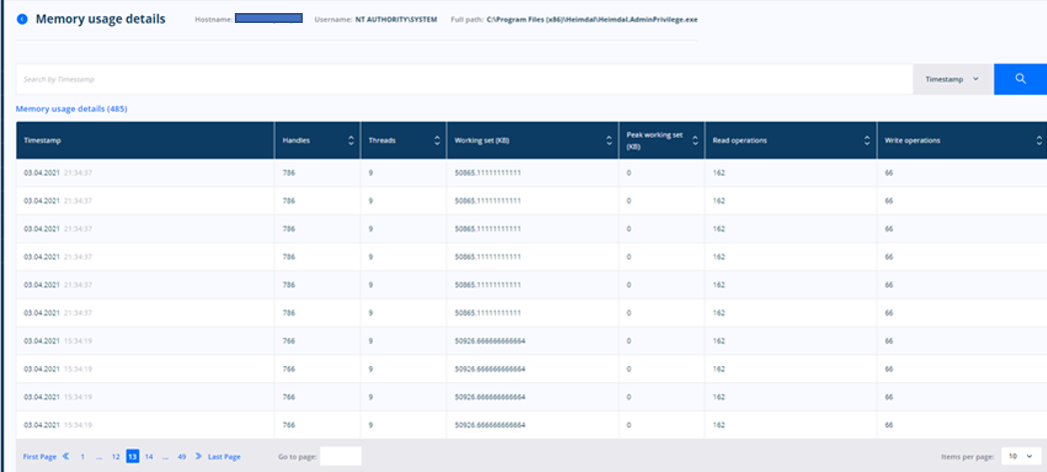Sort by Peak working set column arrows
Image resolution: width=1047 pixels, height=472 pixels.
click(695, 141)
